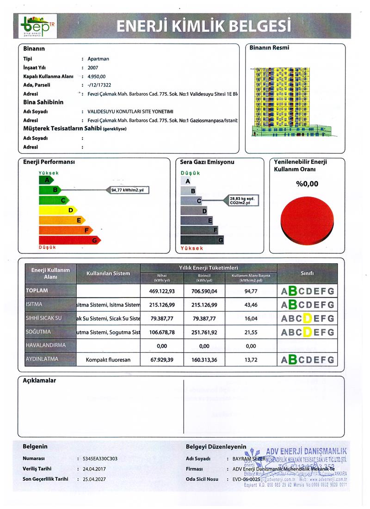Click the BEP-TR logo in header
370x509 pixels.
[37, 26]
